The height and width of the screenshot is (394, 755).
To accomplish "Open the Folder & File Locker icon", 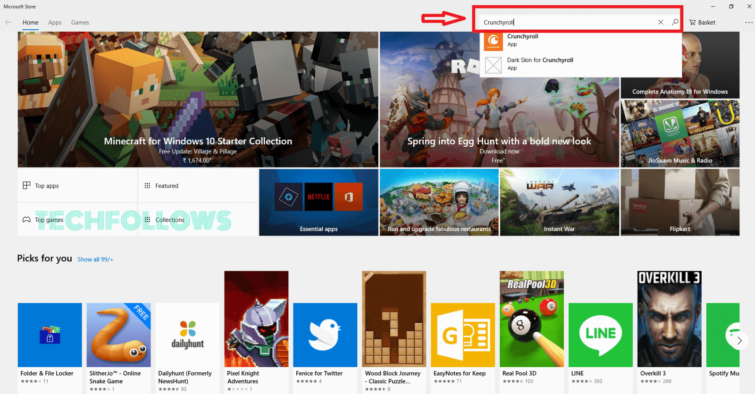I will click(x=50, y=335).
